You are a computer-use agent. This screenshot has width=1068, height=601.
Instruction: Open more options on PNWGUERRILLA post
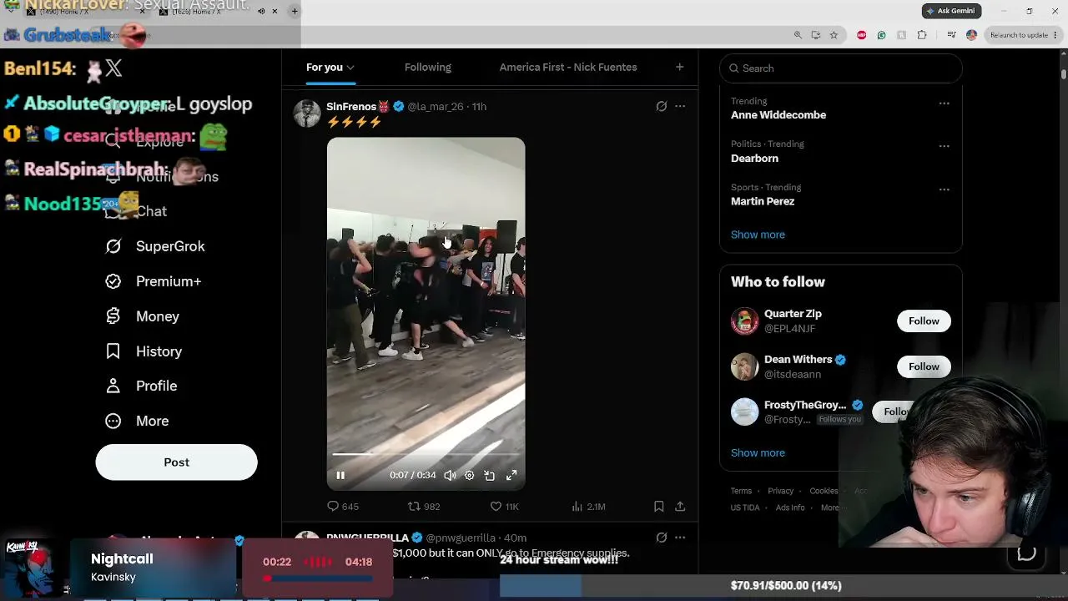[680, 538]
